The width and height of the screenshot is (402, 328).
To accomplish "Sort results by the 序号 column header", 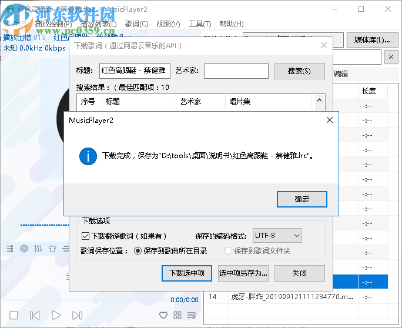I will [88, 102].
